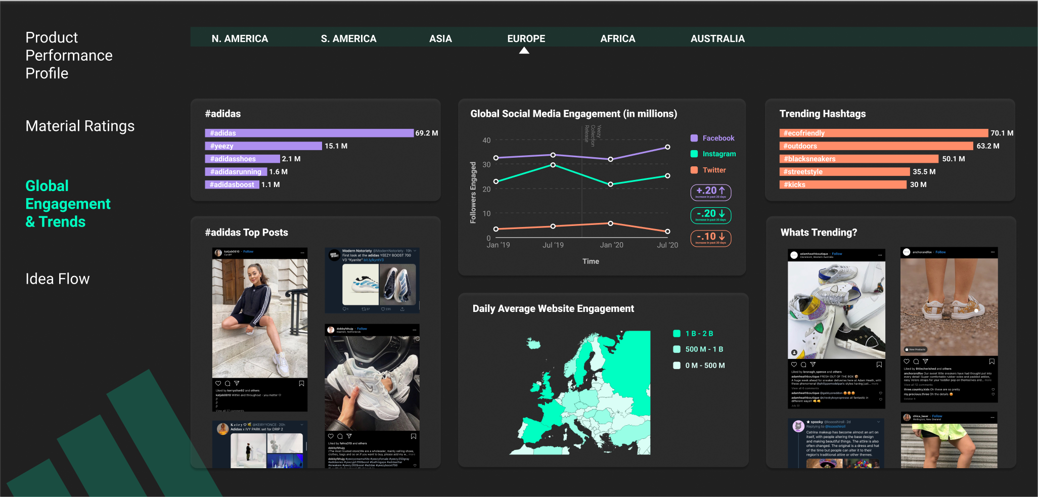Switch to N. AMERICA tab
The width and height of the screenshot is (1038, 497).
(240, 38)
